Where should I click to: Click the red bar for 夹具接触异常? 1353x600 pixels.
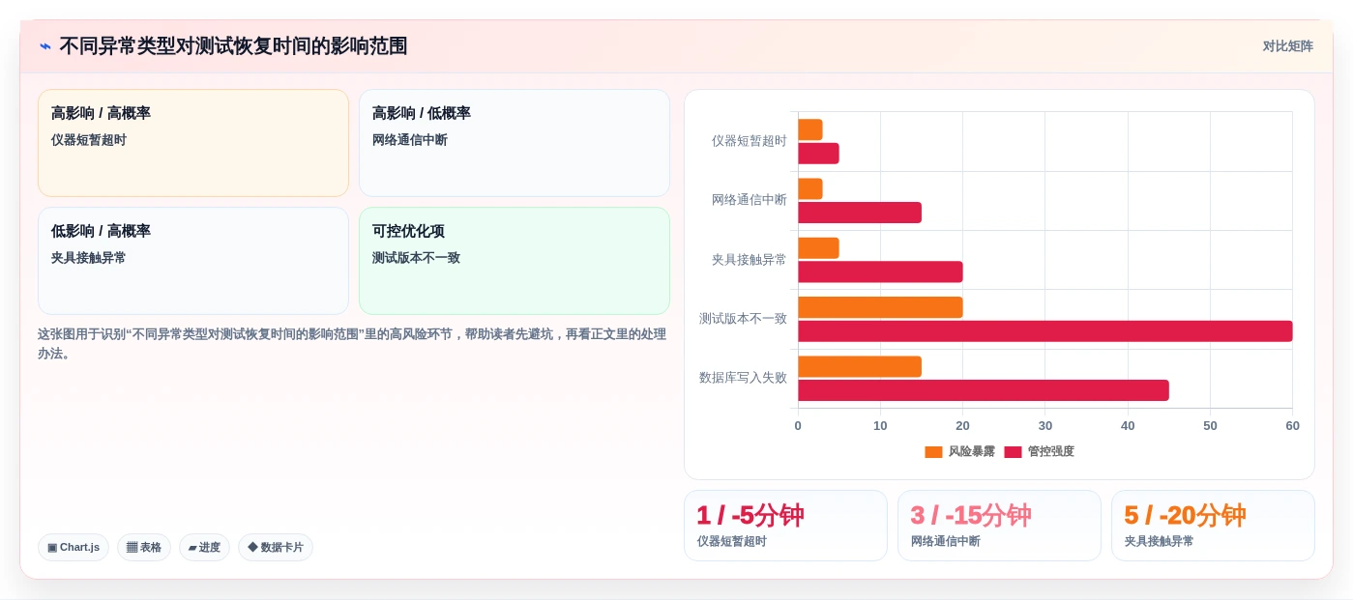pyautogui.click(x=880, y=271)
